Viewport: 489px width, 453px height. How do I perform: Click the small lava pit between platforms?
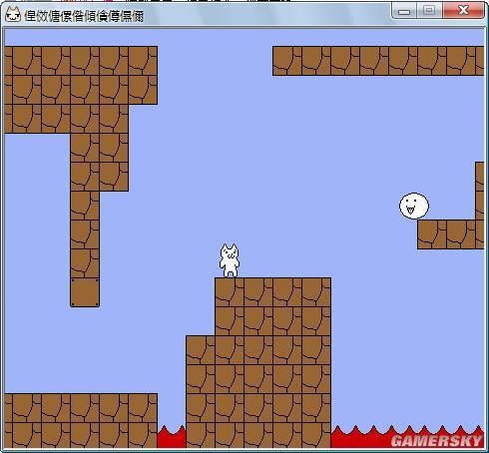click(x=172, y=436)
